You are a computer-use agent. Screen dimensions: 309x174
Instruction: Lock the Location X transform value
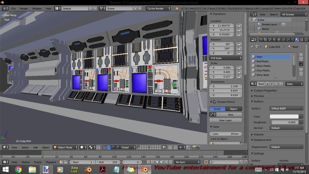click(239, 25)
